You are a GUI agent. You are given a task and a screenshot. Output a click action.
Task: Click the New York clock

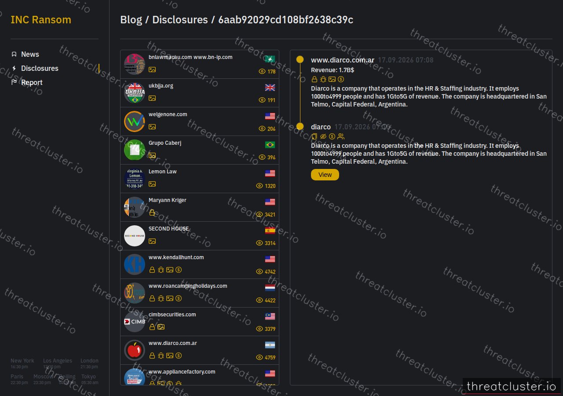[x=22, y=363]
